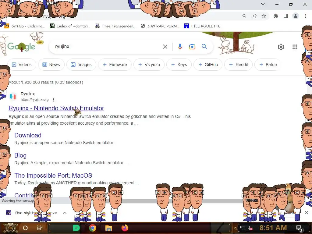This screenshot has width=312, height=234.
Task: Open the Chrome profile avatar
Action: (x=296, y=16)
